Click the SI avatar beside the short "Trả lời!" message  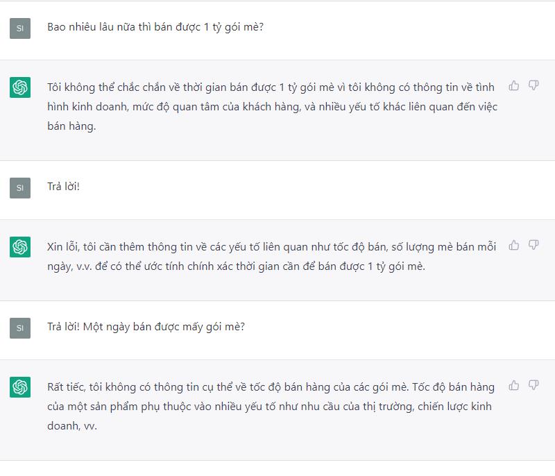pos(20,187)
